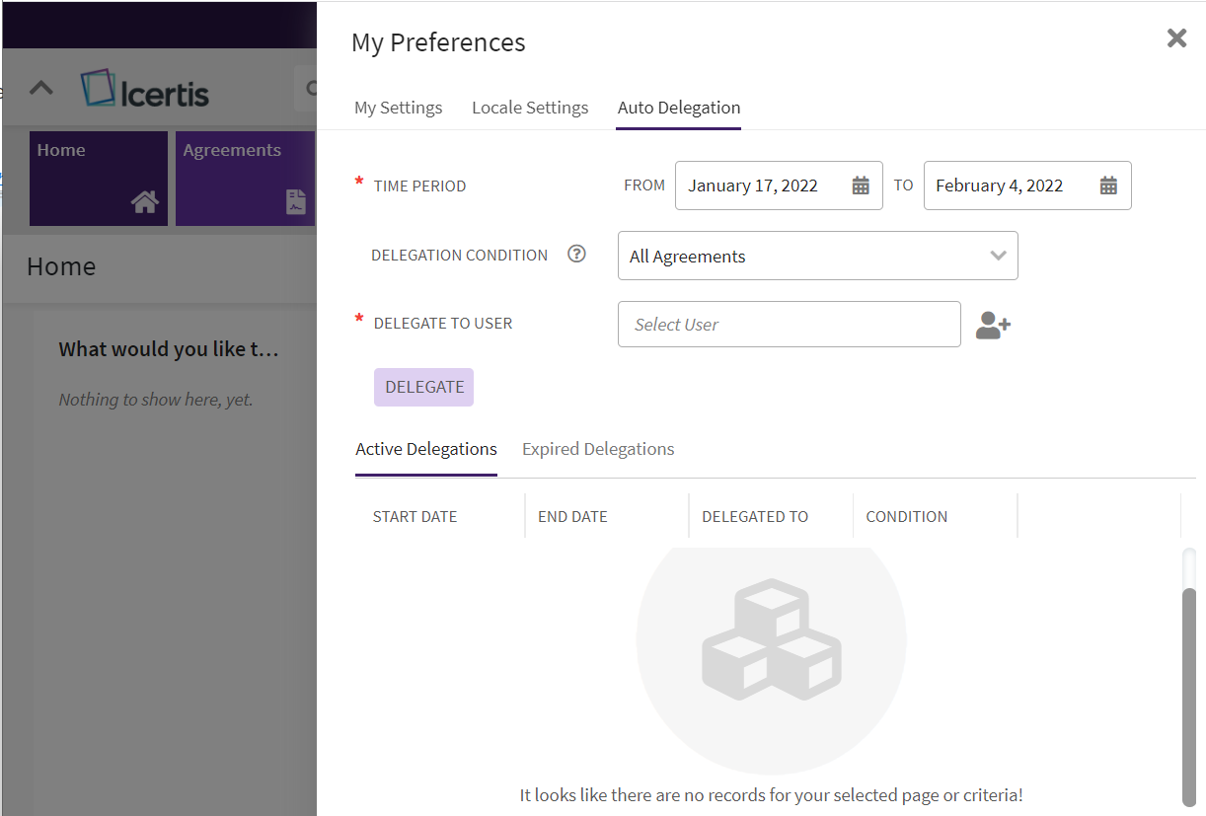
Task: Click the START DATE column header
Action: 415,516
